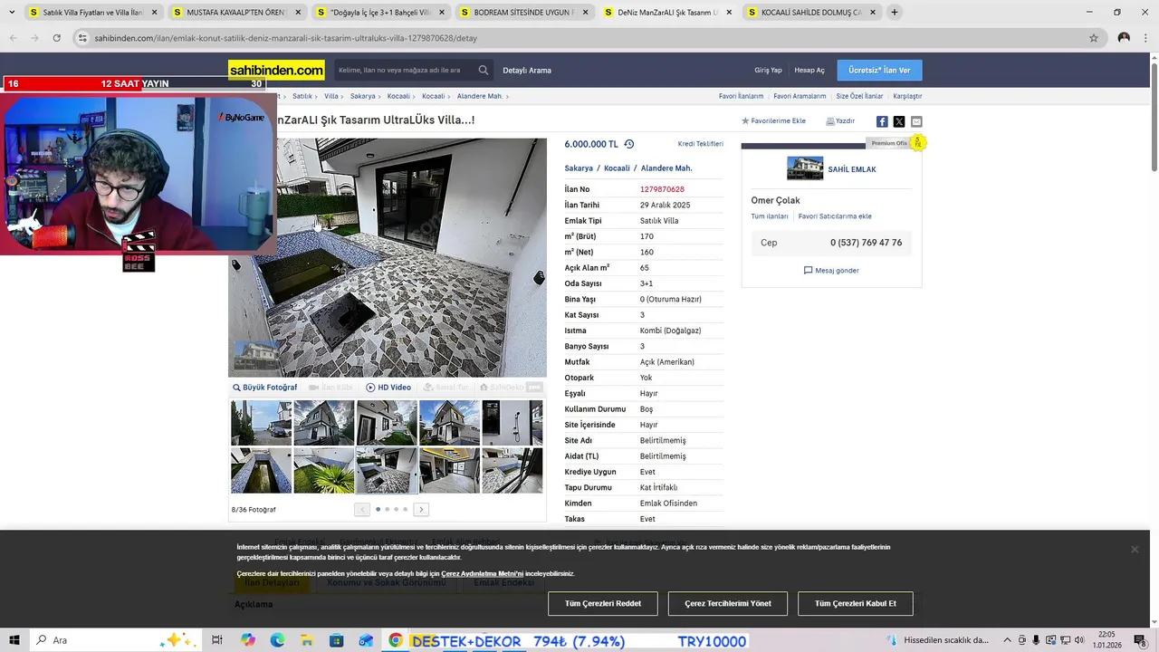Viewport: 1159px width, 652px height.
Task: Open Çerez Aydınlatma Metni'ni link
Action: 482,573
